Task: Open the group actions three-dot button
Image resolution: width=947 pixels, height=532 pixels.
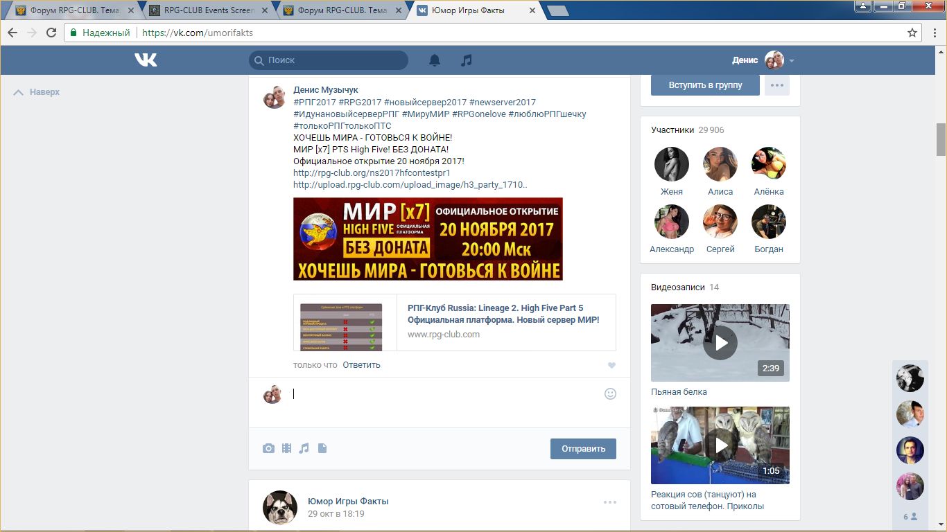Action: click(x=777, y=85)
